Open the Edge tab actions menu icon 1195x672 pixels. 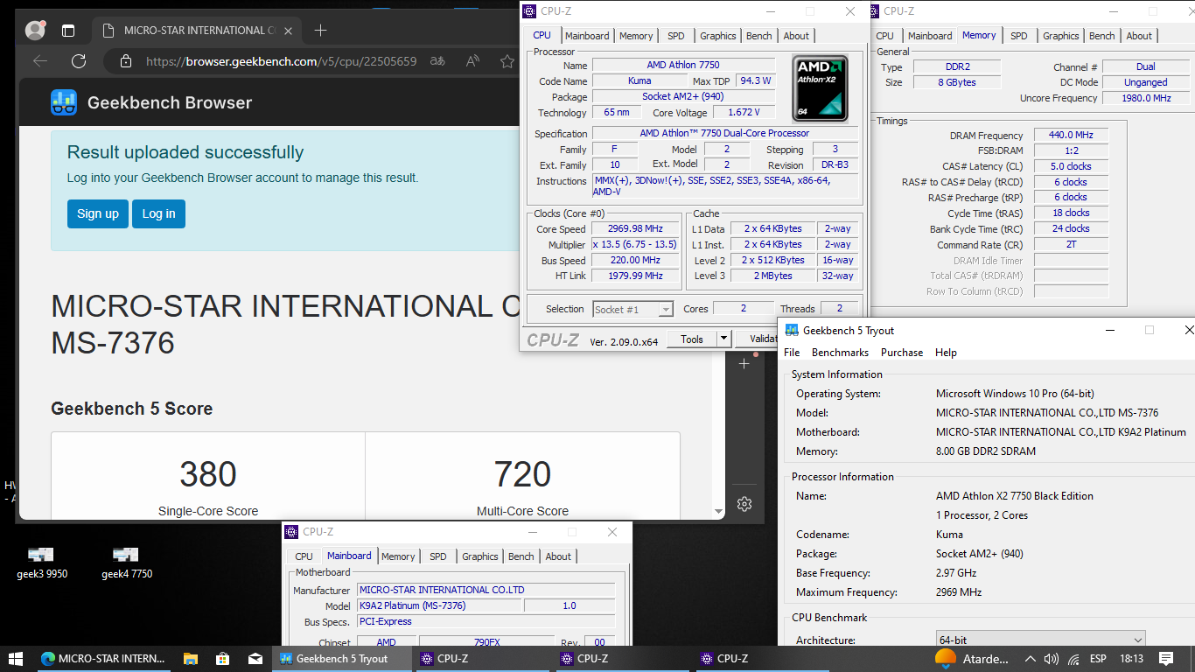(x=68, y=31)
